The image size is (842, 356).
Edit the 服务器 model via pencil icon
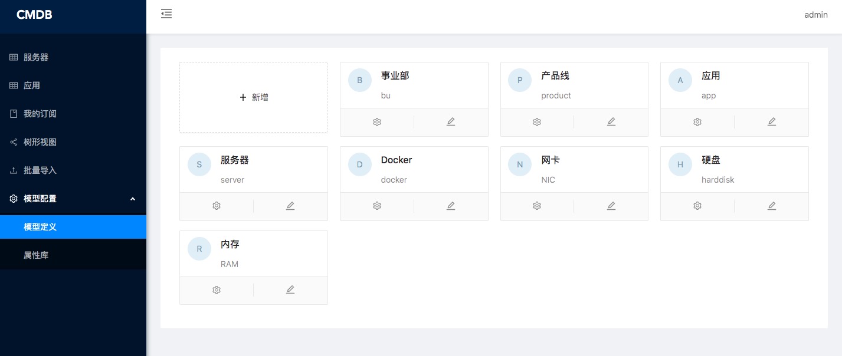coord(290,206)
